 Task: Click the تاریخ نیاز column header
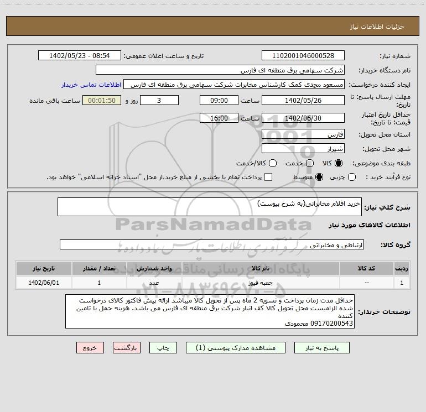[x=44, y=268]
